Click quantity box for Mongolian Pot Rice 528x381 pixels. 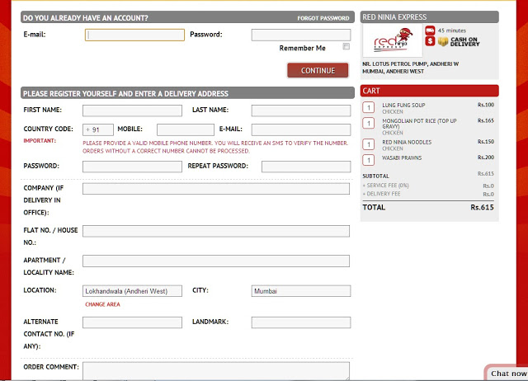click(369, 123)
